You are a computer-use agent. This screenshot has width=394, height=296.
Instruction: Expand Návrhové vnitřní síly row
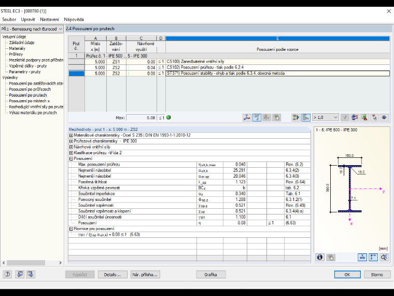point(71,147)
